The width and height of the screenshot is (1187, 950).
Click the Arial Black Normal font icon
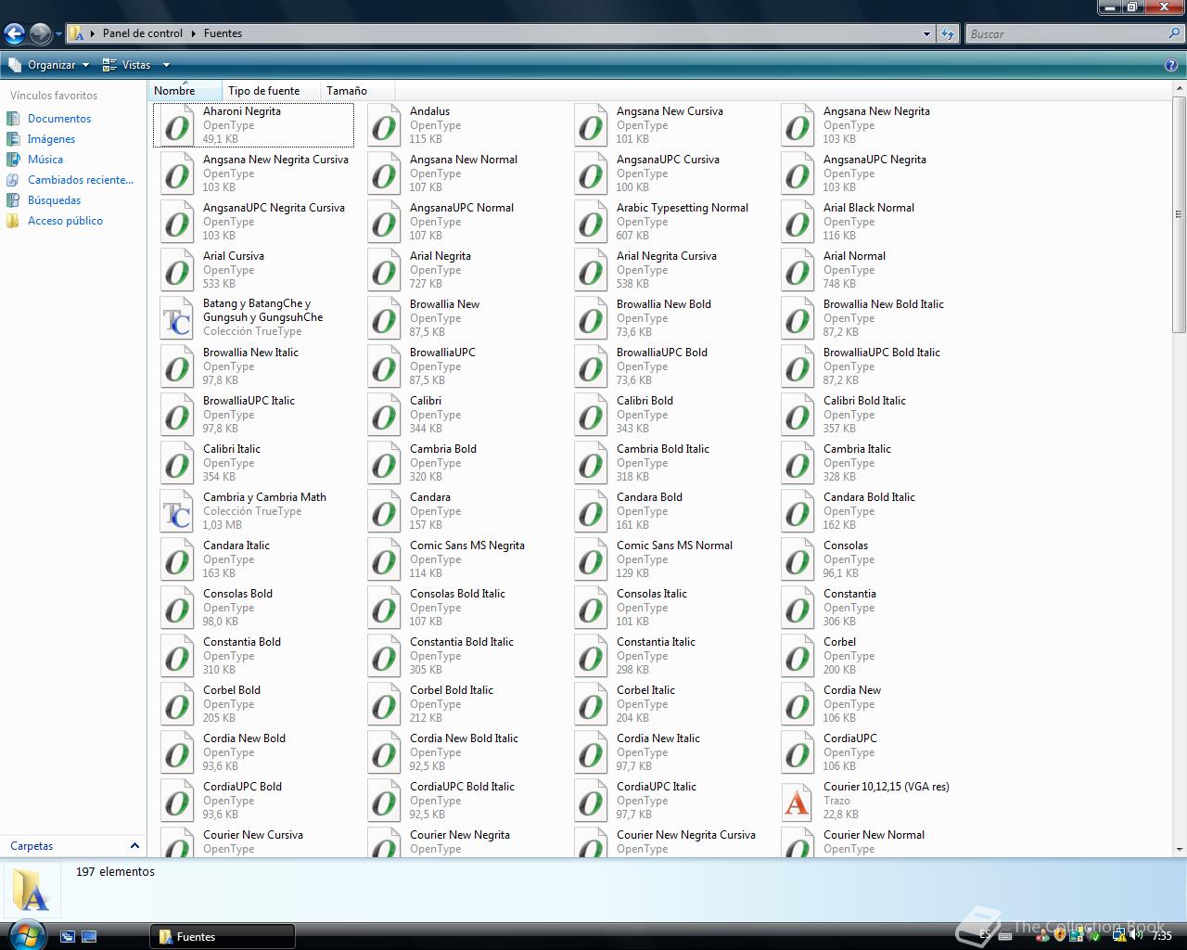(x=798, y=222)
